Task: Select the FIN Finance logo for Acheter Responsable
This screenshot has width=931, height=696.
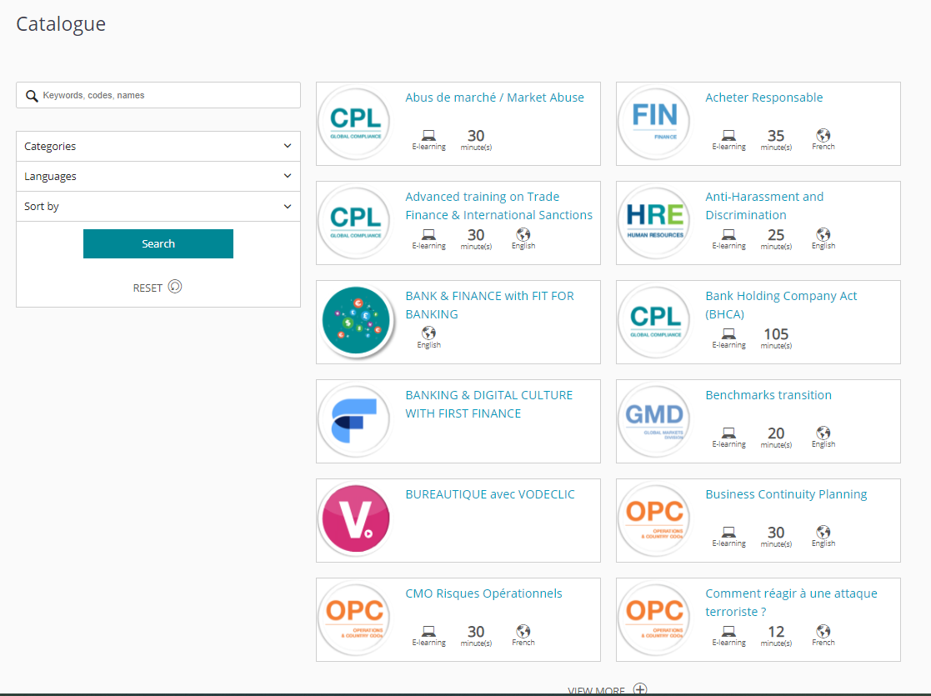Action: coord(654,123)
